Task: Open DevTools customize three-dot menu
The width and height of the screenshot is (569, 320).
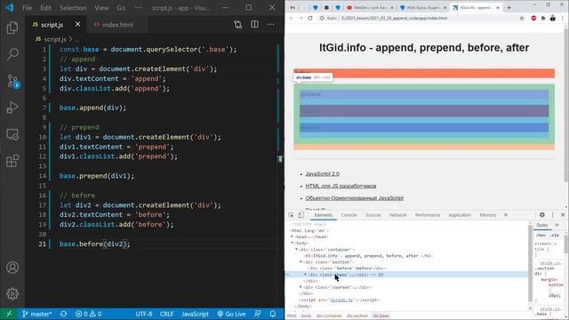Action: coord(553,215)
